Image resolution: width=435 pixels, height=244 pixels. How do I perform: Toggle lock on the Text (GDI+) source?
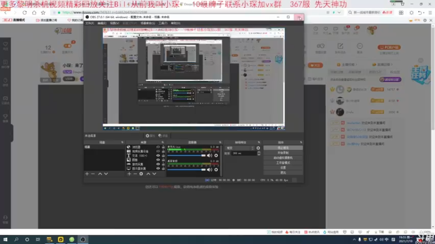pos(163,156)
